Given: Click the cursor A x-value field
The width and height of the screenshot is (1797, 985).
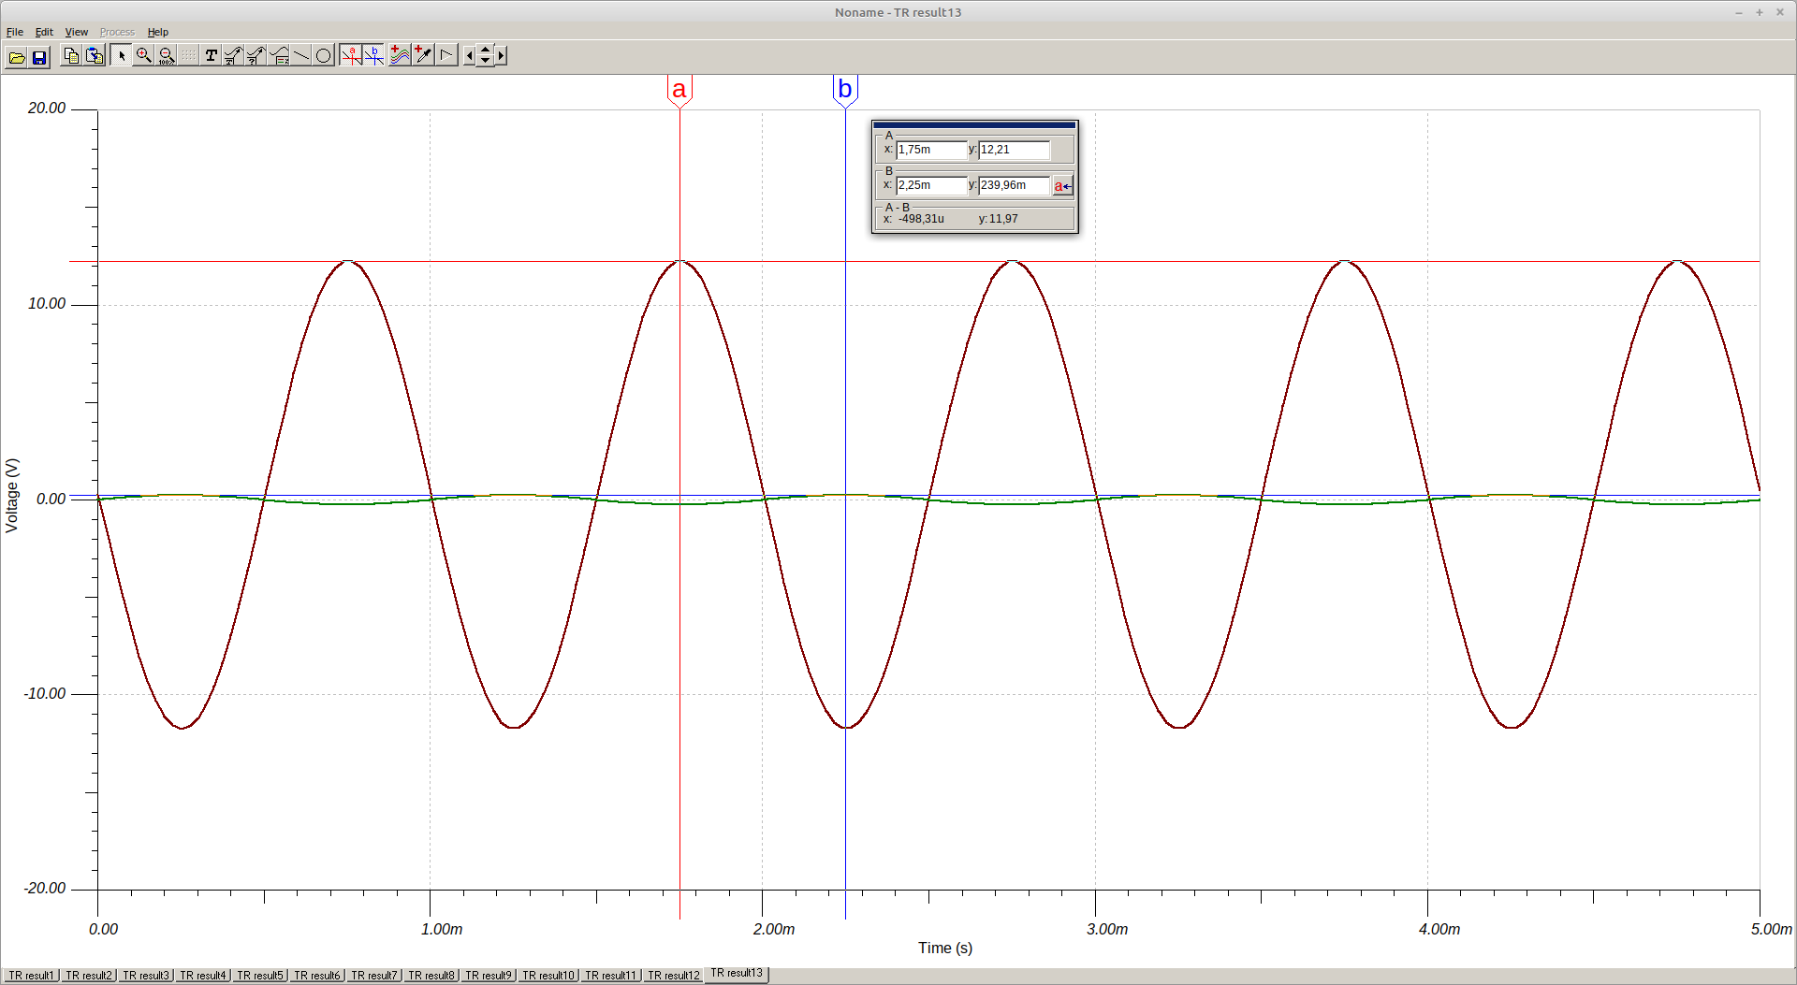Looking at the screenshot, I should pyautogui.click(x=930, y=150).
